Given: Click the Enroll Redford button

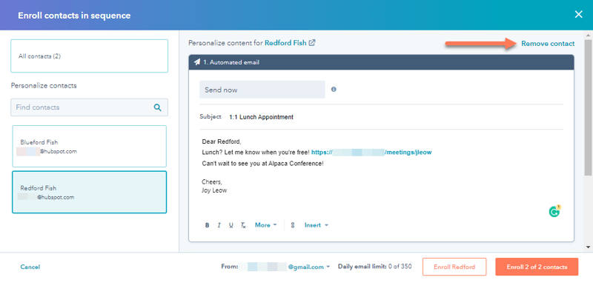Looking at the screenshot, I should coord(454,267).
